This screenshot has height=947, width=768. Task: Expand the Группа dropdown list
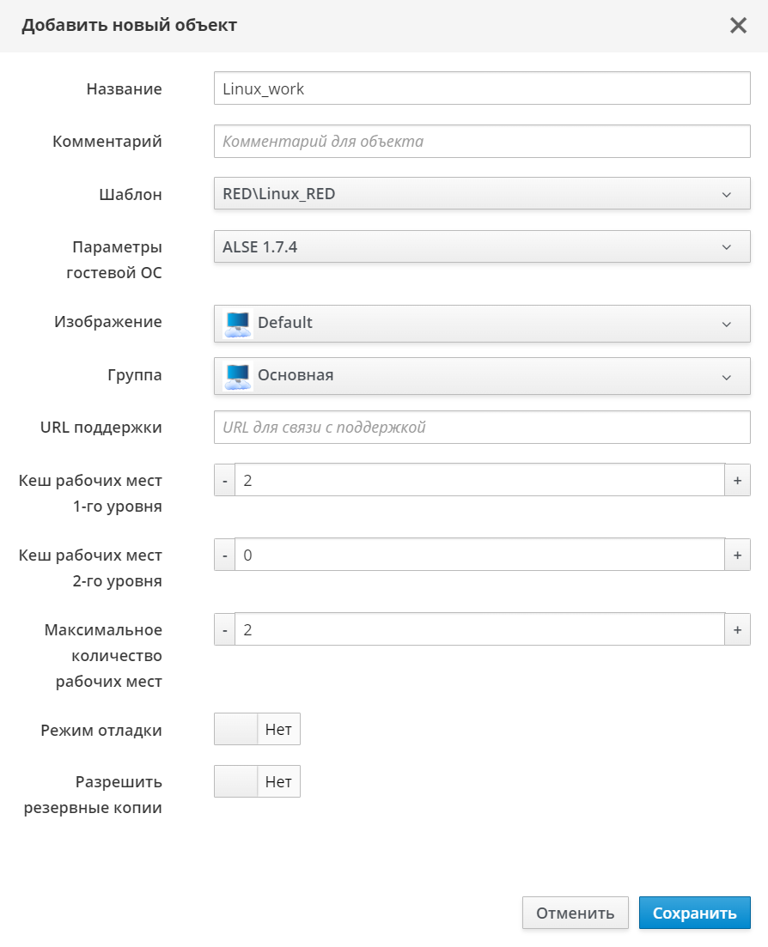tap(482, 376)
